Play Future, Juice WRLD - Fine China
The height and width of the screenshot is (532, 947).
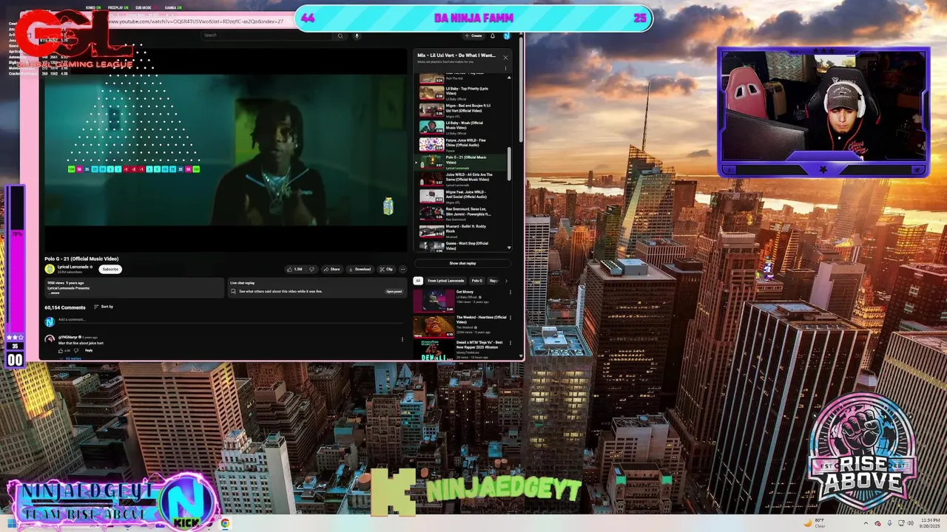pyautogui.click(x=464, y=145)
